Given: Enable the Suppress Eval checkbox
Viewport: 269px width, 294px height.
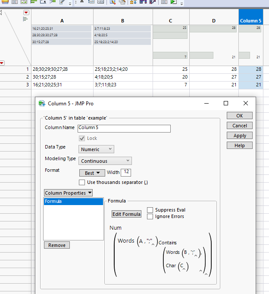Looking at the screenshot, I should point(150,210).
